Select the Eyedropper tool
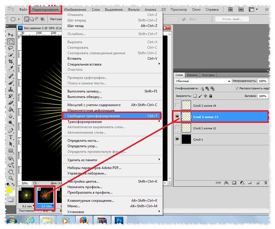The image size is (275, 229). pos(11,68)
